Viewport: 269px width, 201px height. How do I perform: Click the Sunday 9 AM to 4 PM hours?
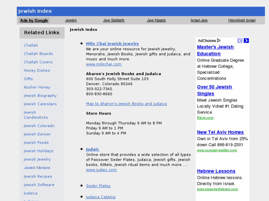click(106, 133)
